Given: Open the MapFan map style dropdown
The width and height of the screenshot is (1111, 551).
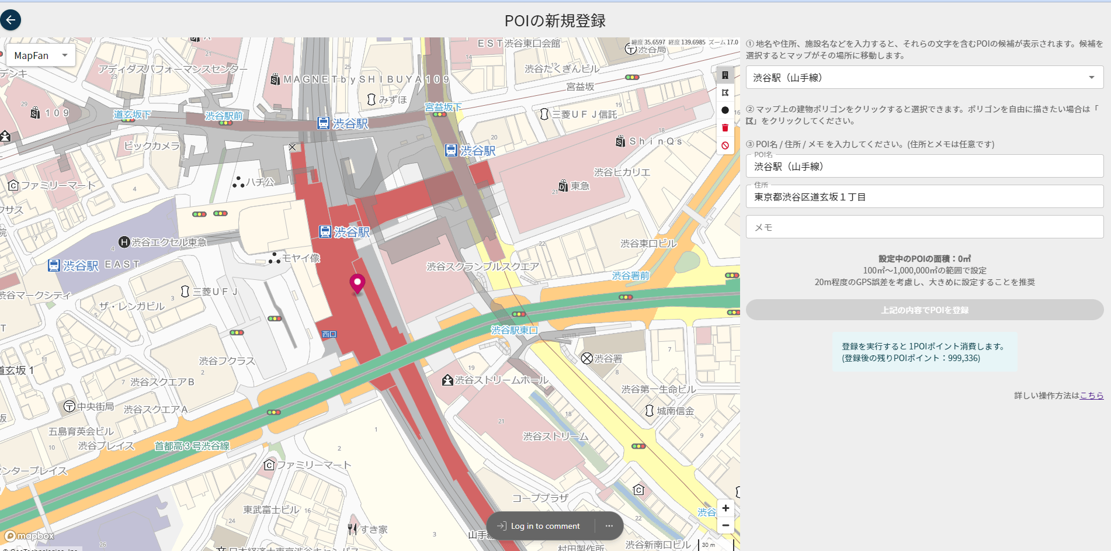Looking at the screenshot, I should coord(40,55).
